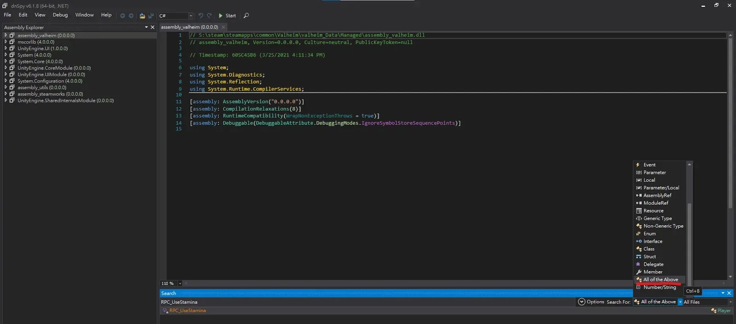This screenshot has height=324, width=736.
Task: Click the magnifier search toolbar icon
Action: [246, 16]
